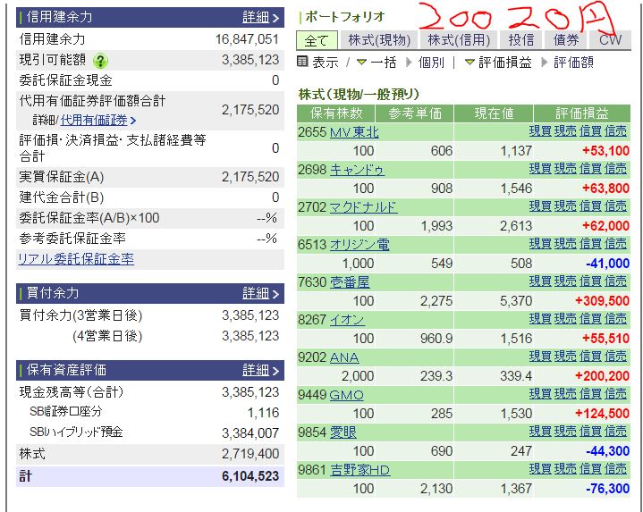This screenshot has height=512, width=643.
Task: Click the -76,300 loss for 吉野家HD
Action: click(x=608, y=489)
